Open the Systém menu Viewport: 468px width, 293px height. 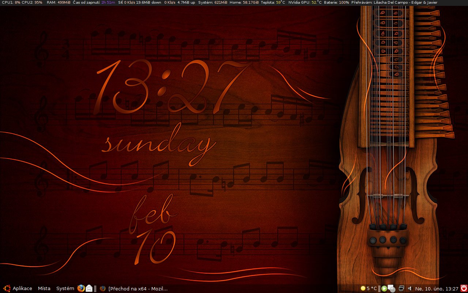pyautogui.click(x=65, y=288)
